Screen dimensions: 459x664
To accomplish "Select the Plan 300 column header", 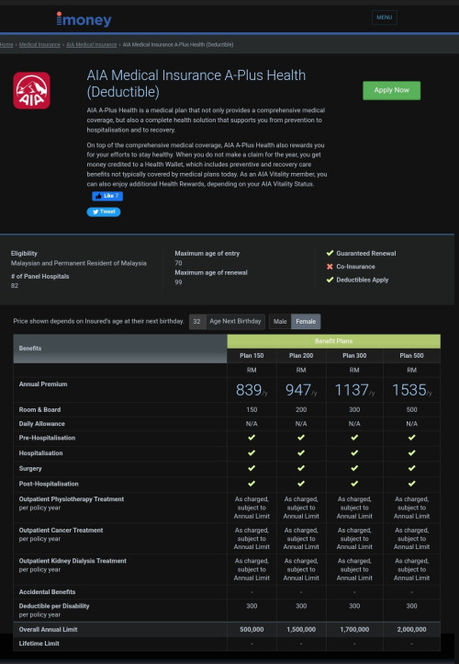I will click(354, 356).
